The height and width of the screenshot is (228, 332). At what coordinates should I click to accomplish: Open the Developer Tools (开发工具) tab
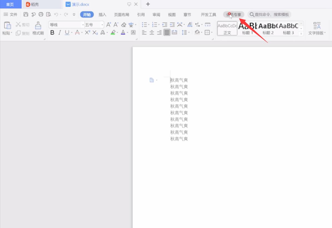pos(208,14)
